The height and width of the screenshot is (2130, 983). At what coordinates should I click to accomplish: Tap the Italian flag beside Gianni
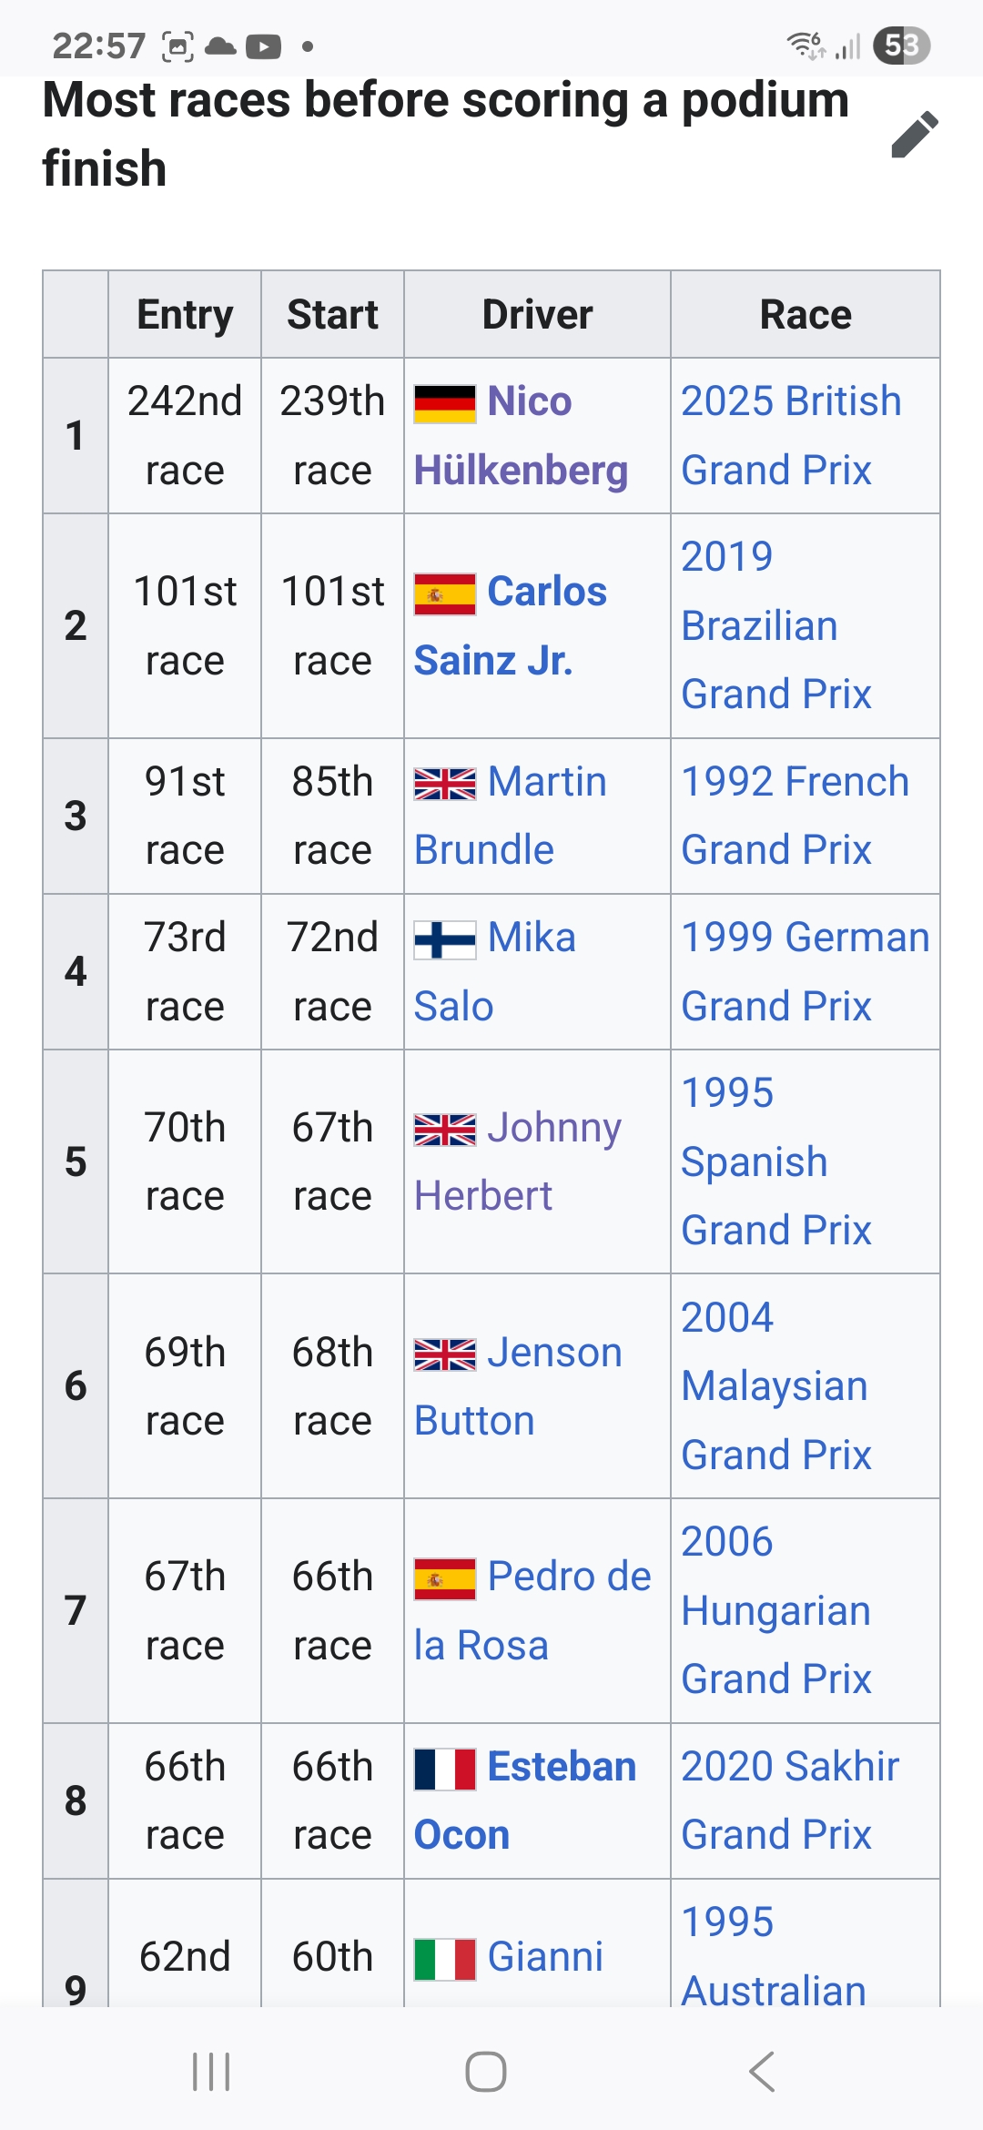tap(445, 1960)
